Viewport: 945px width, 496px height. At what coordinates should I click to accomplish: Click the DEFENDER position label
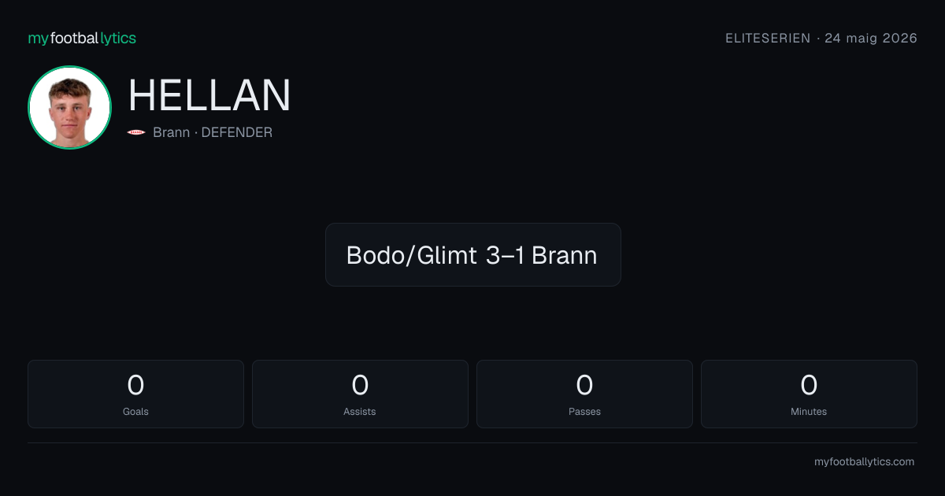[237, 132]
